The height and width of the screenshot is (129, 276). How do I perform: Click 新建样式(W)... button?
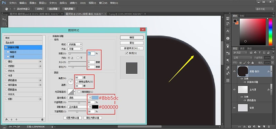[x=132, y=48]
